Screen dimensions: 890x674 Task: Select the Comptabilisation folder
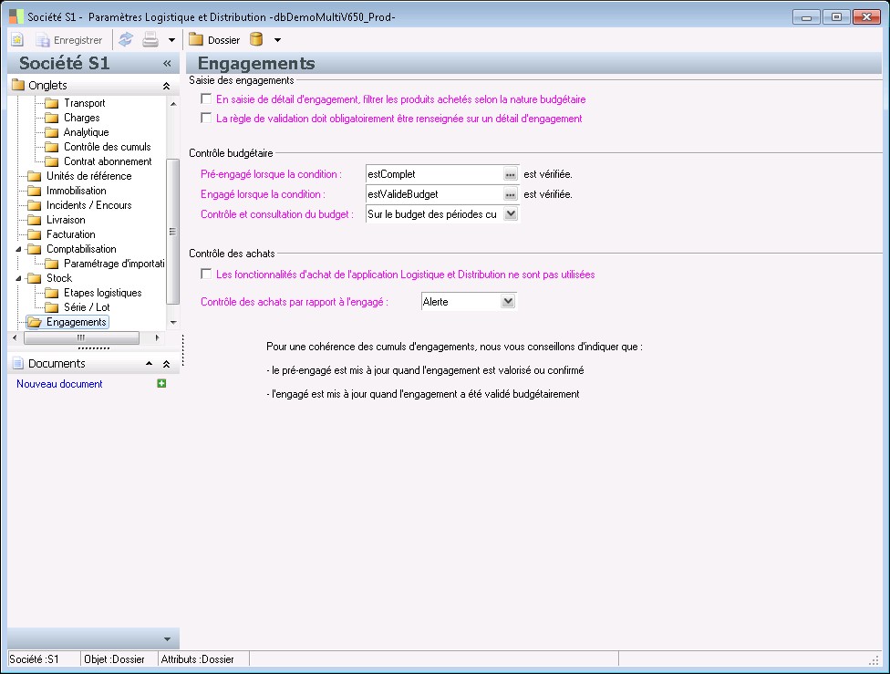[x=81, y=249]
